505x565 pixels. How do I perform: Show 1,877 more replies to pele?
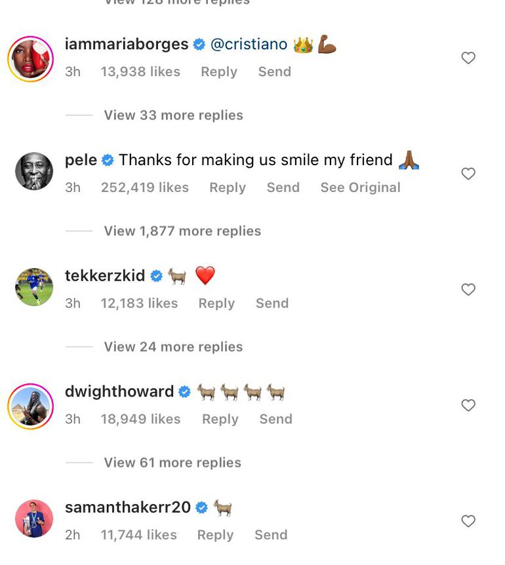(182, 231)
